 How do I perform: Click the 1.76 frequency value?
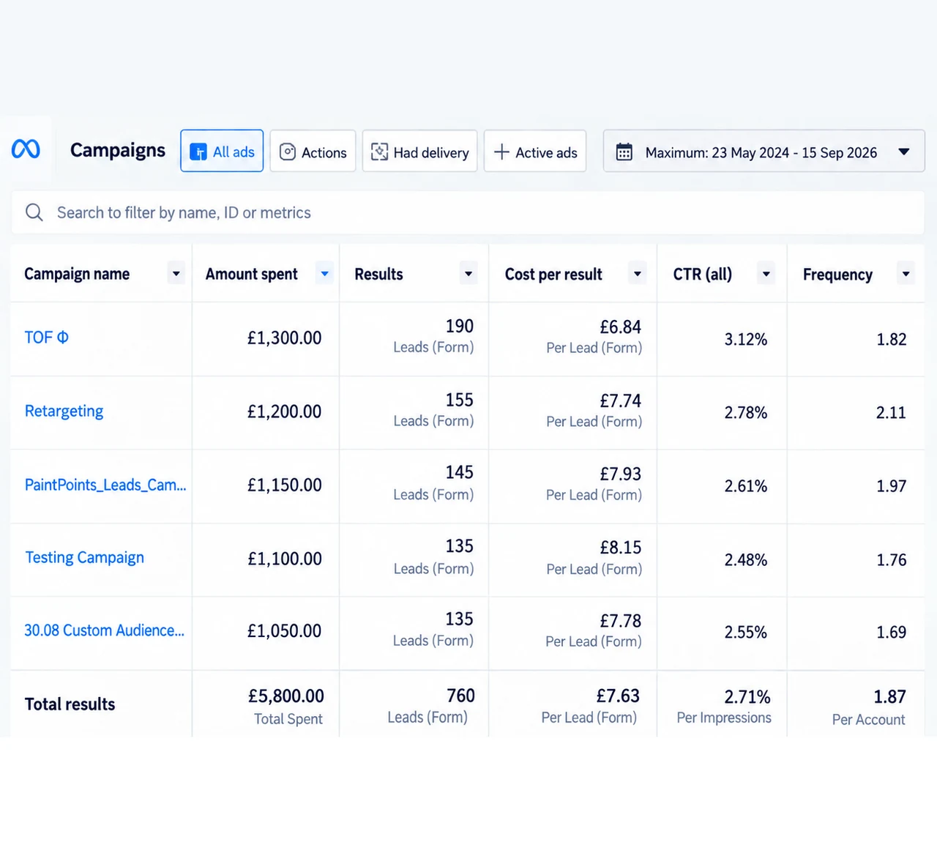[x=891, y=559]
